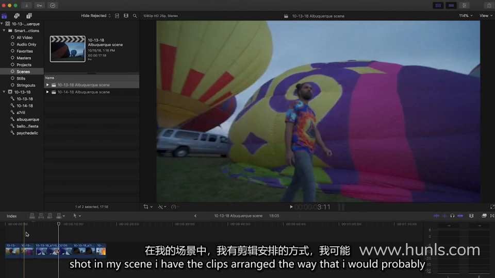495x278 pixels.
Task: Click the Albuquerque scene project thumbnail
Action: tap(68, 49)
